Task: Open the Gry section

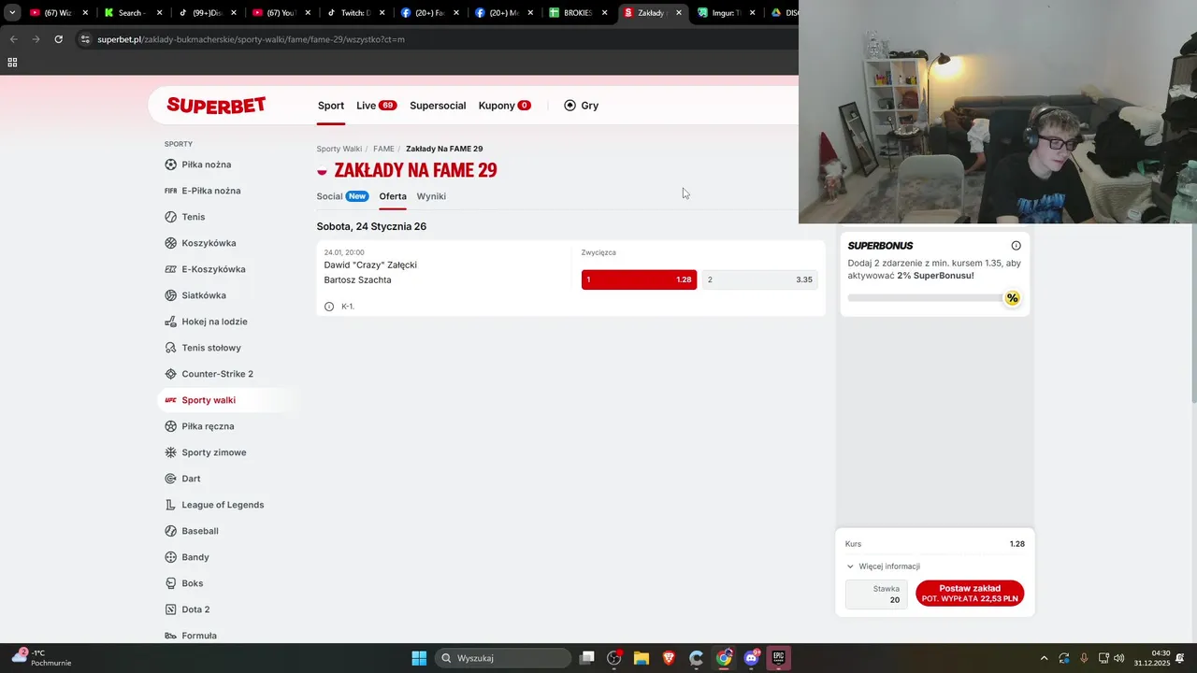Action: pos(581,106)
